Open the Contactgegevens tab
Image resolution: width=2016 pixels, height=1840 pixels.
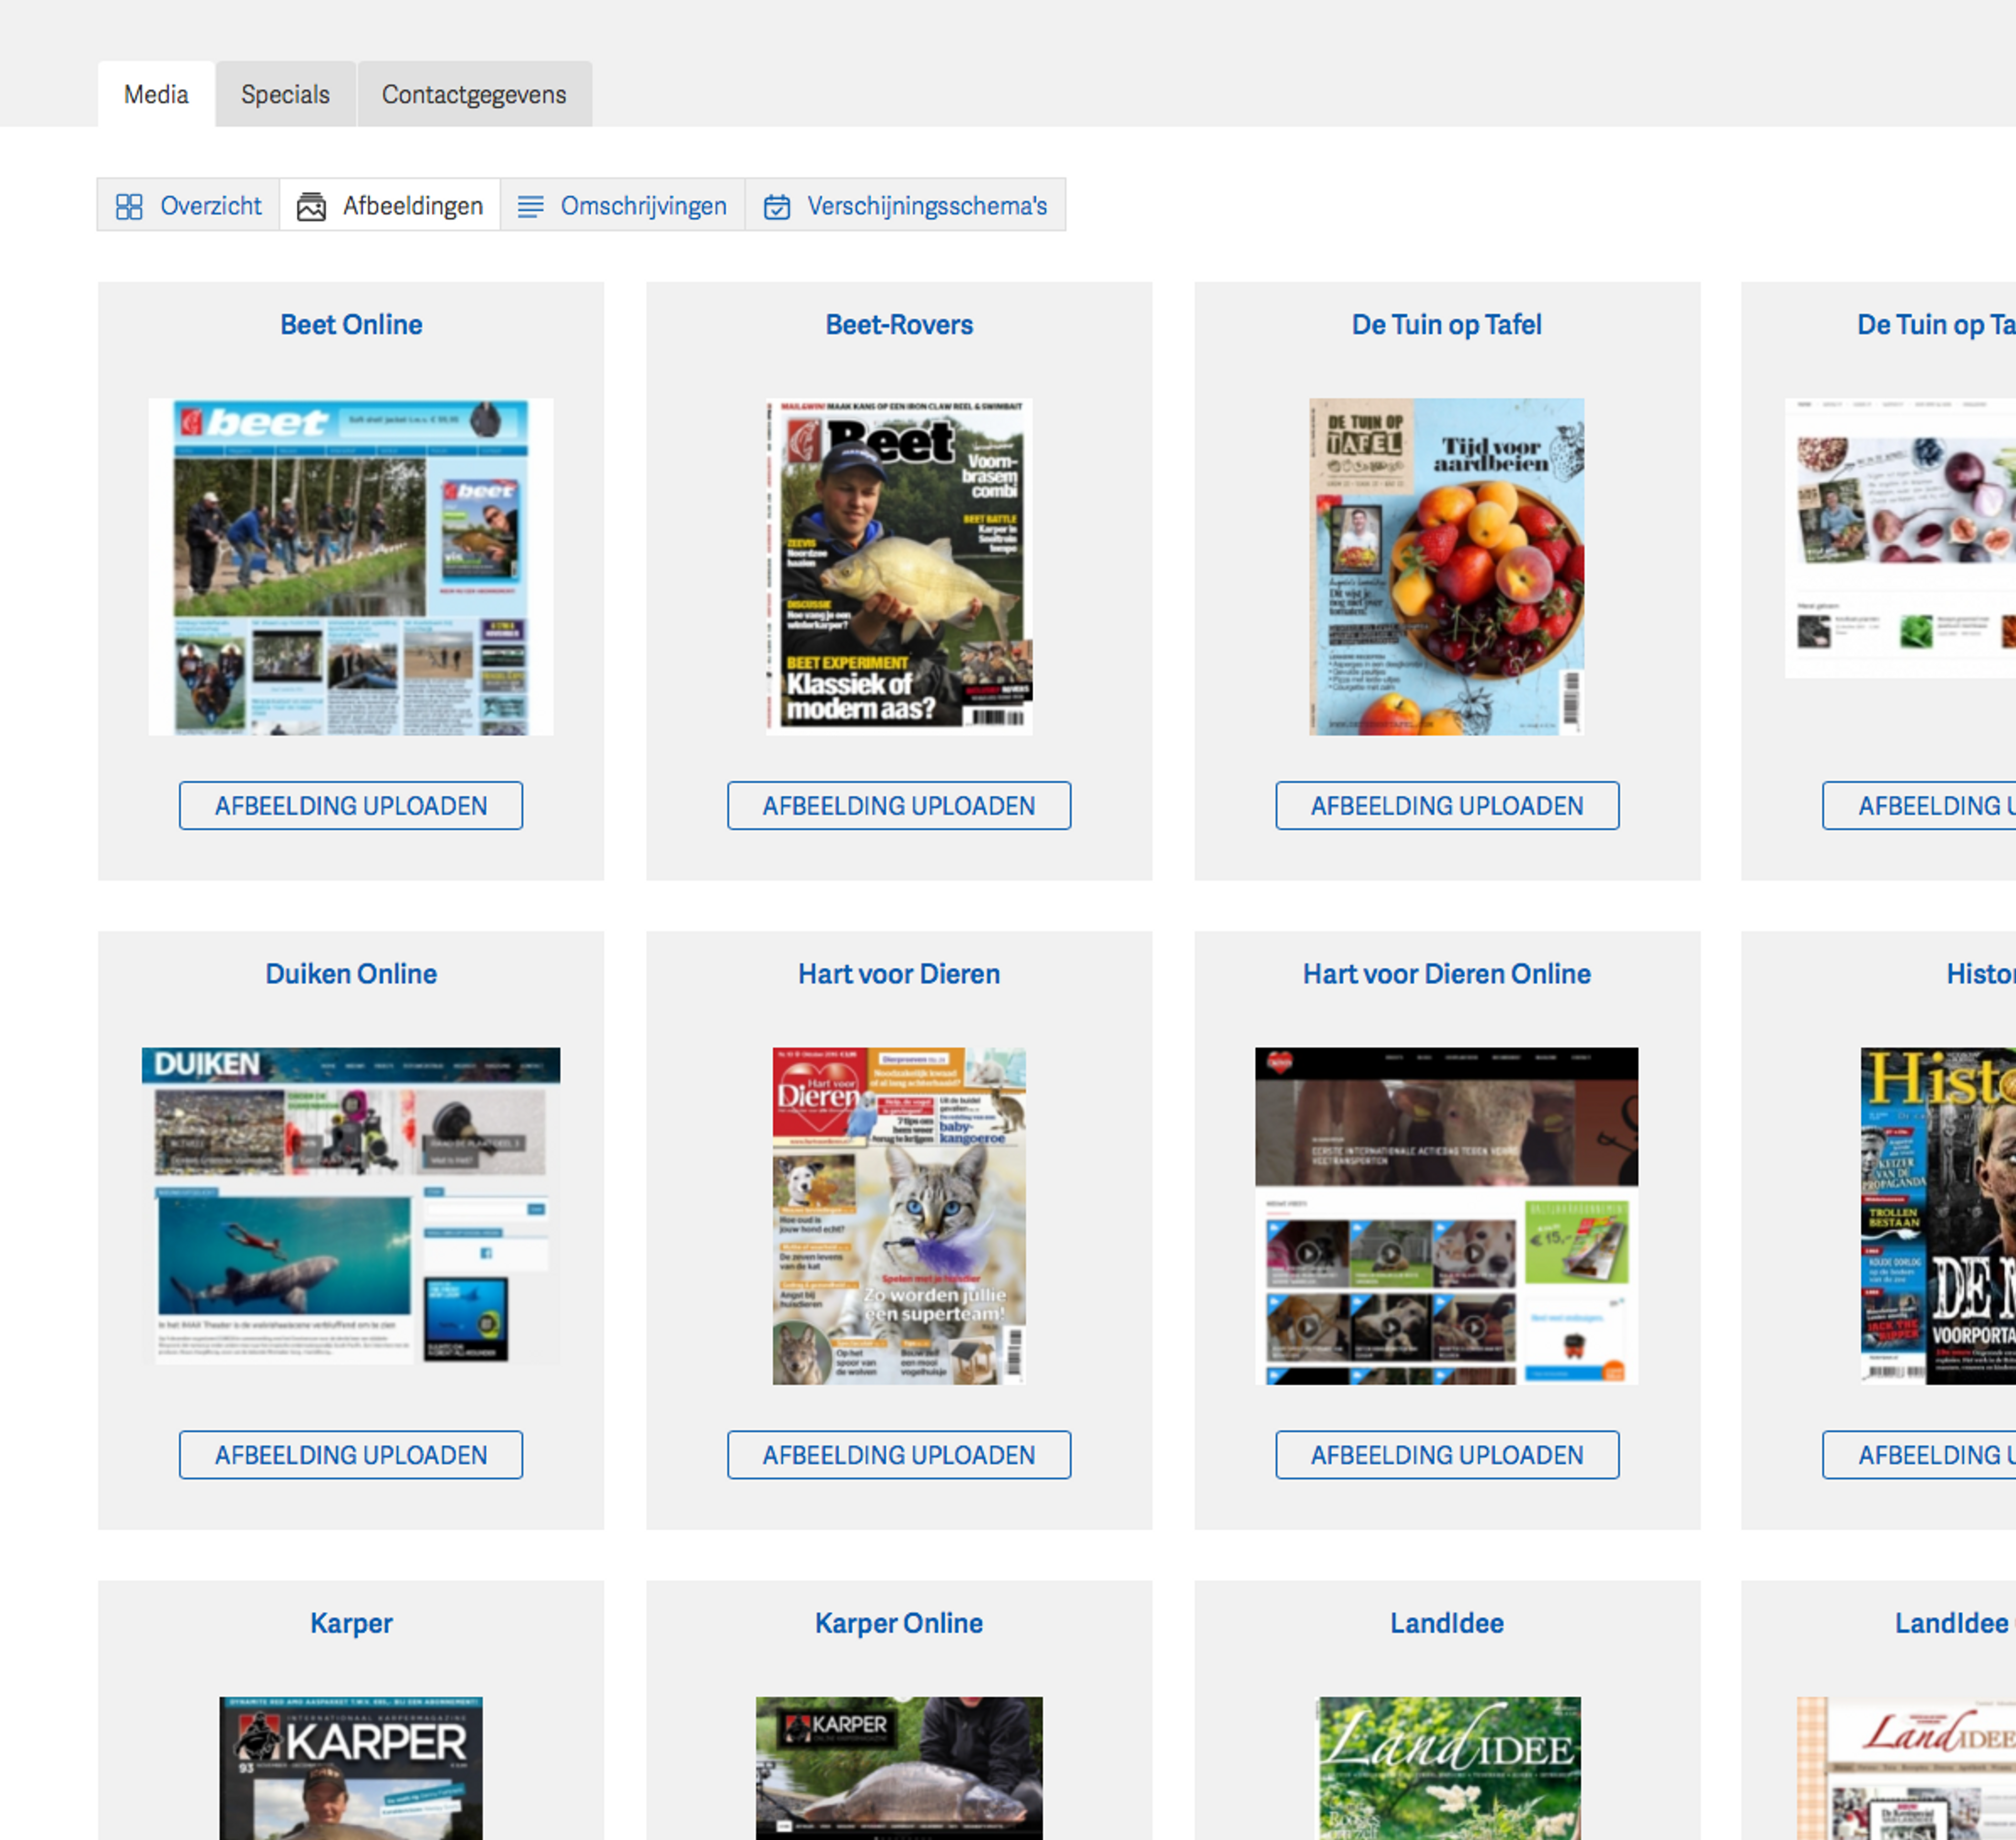point(474,94)
